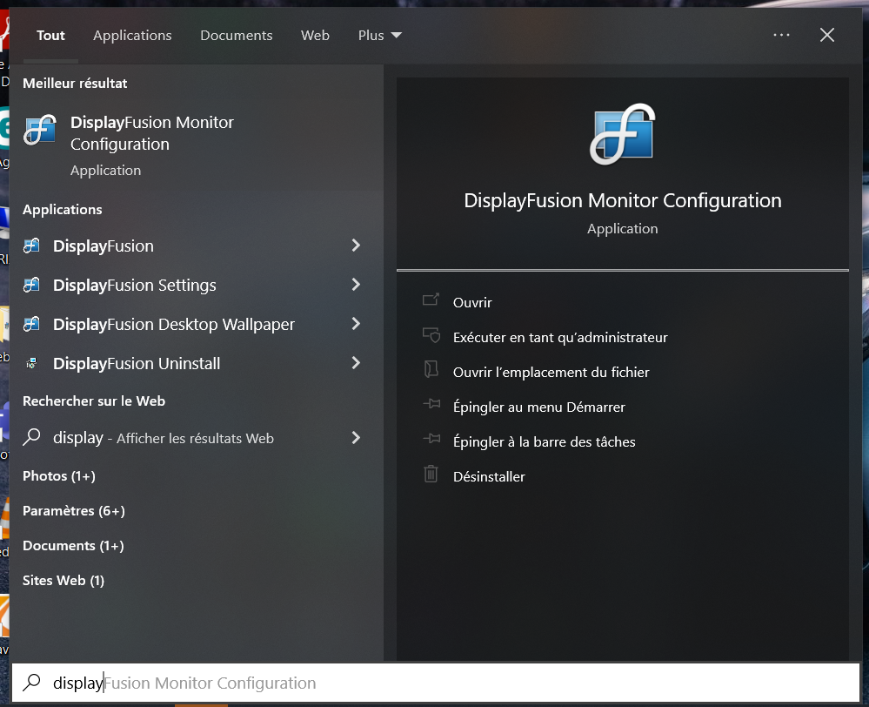Image resolution: width=869 pixels, height=707 pixels.
Task: Click the DisplayFusion Desktop Wallpaper icon
Action: [31, 324]
